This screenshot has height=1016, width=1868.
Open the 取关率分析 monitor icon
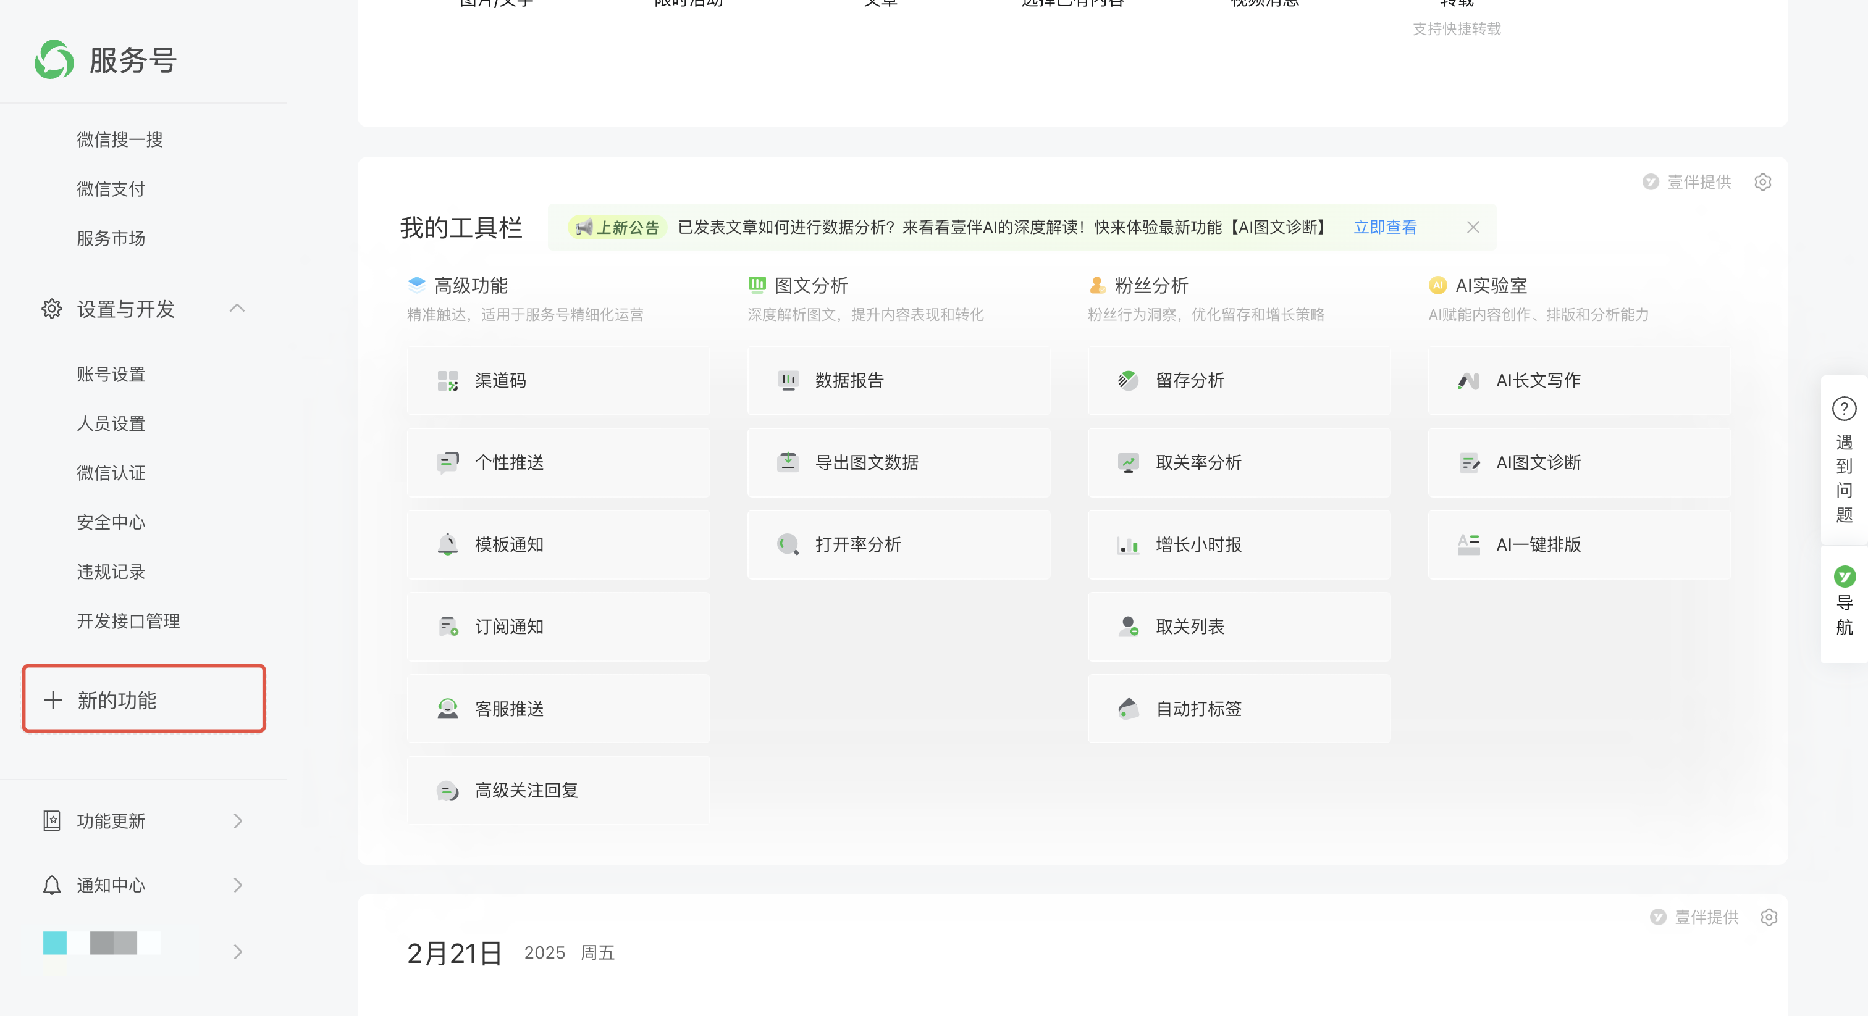tap(1127, 462)
